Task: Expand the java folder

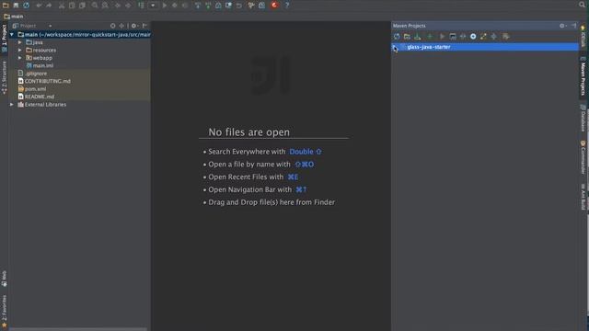Action: pyautogui.click(x=20, y=42)
